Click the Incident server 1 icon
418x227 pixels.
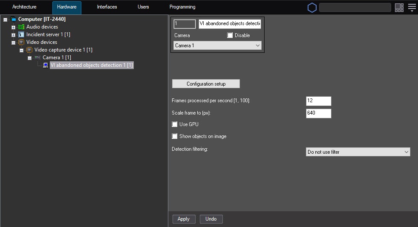[x=21, y=34]
